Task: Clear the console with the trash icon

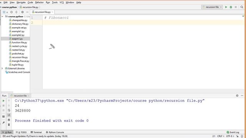Action: pos(9,125)
